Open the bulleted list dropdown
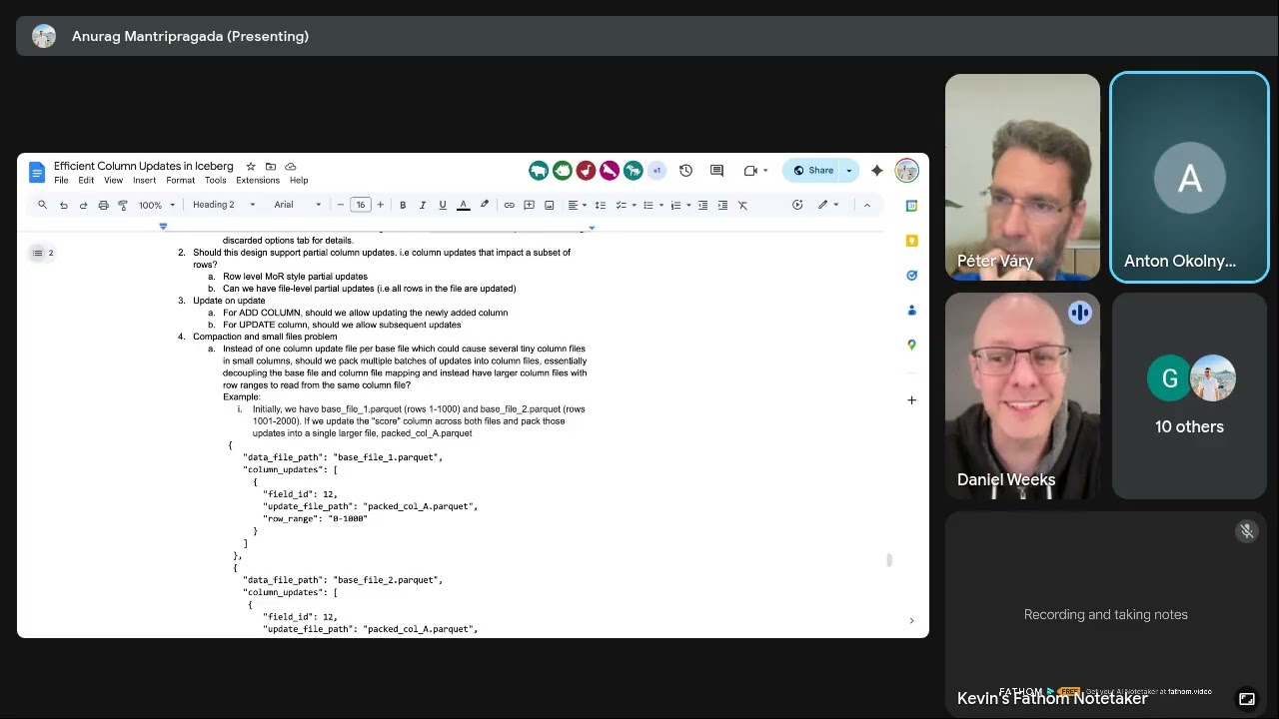The width and height of the screenshot is (1279, 719). (x=650, y=205)
